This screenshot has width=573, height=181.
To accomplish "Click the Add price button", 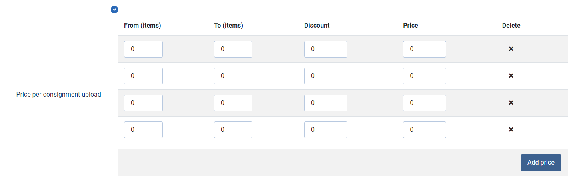I will [x=541, y=163].
